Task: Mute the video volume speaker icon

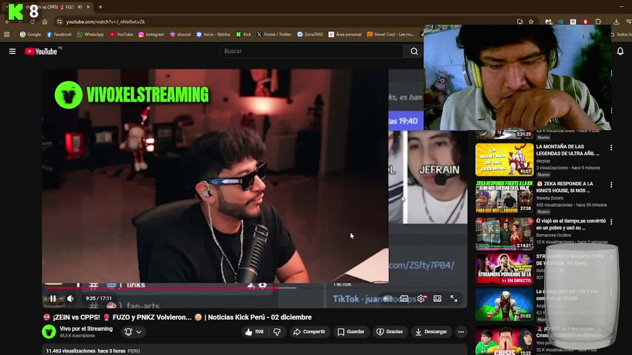Action: (70, 298)
